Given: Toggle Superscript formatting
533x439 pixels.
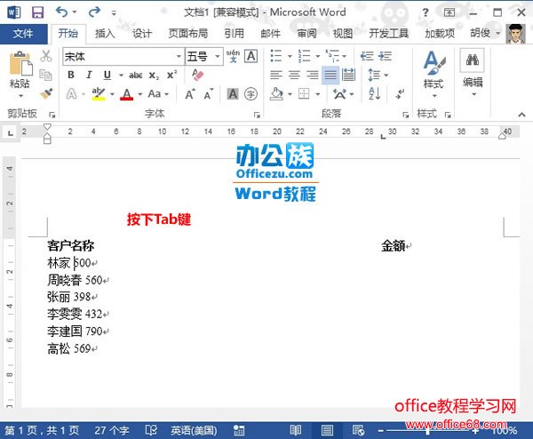Looking at the screenshot, I should (171, 75).
